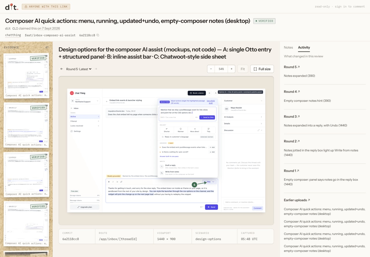The height and width of the screenshot is (257, 370).
Task: Go to the next round arrow
Action: click(96, 69)
